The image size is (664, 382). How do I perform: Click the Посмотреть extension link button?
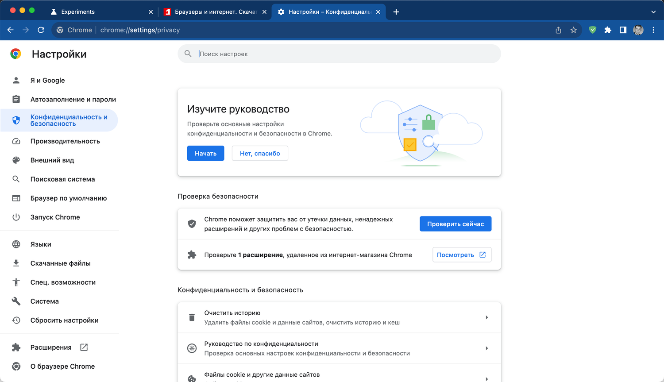tap(461, 255)
